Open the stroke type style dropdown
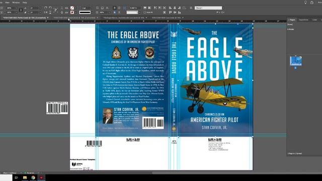 point(92,12)
